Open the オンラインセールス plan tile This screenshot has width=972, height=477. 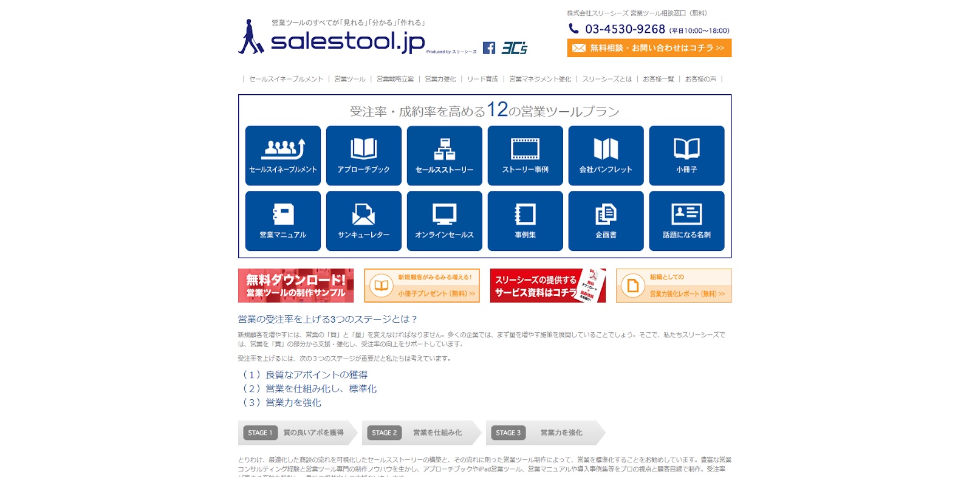coord(444,221)
